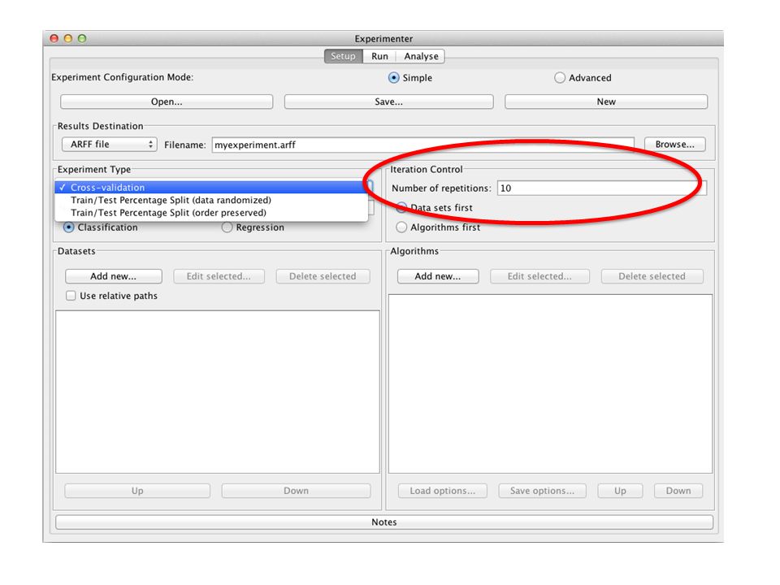Click Edit selected... under Datasets
The width and height of the screenshot is (780, 585).
tap(219, 276)
